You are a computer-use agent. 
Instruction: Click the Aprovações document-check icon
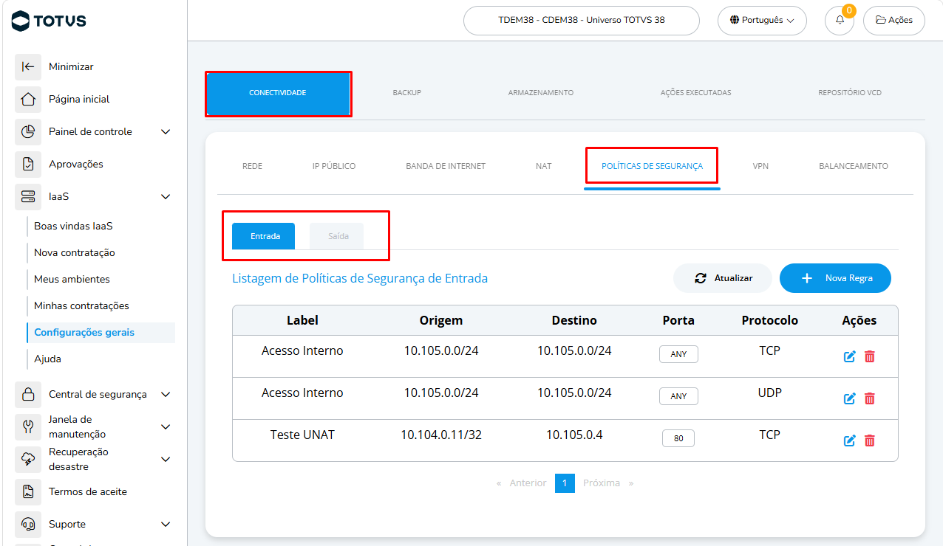pos(28,164)
